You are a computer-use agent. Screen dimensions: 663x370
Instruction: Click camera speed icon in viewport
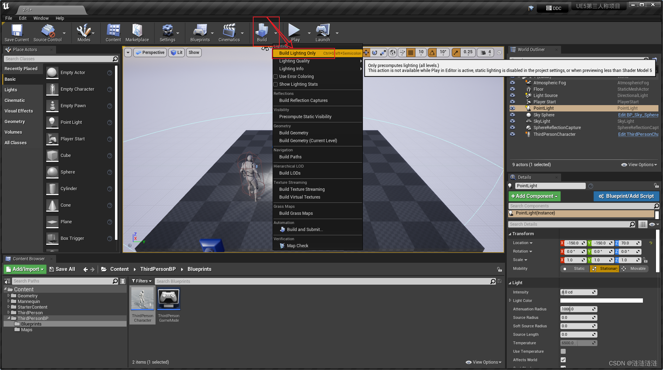tap(483, 53)
